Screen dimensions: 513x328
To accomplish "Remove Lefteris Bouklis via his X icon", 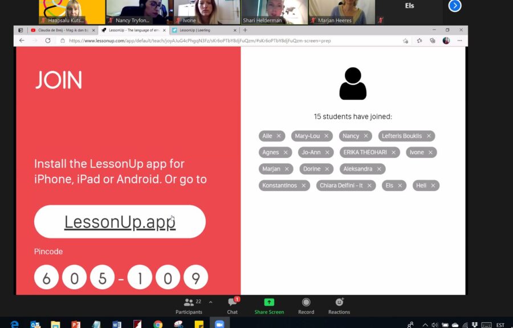I will 429,136.
